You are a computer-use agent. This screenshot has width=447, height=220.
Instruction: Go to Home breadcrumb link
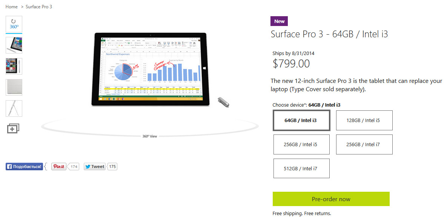coord(12,7)
